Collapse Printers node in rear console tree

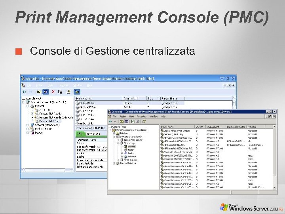[x=28, y=106]
